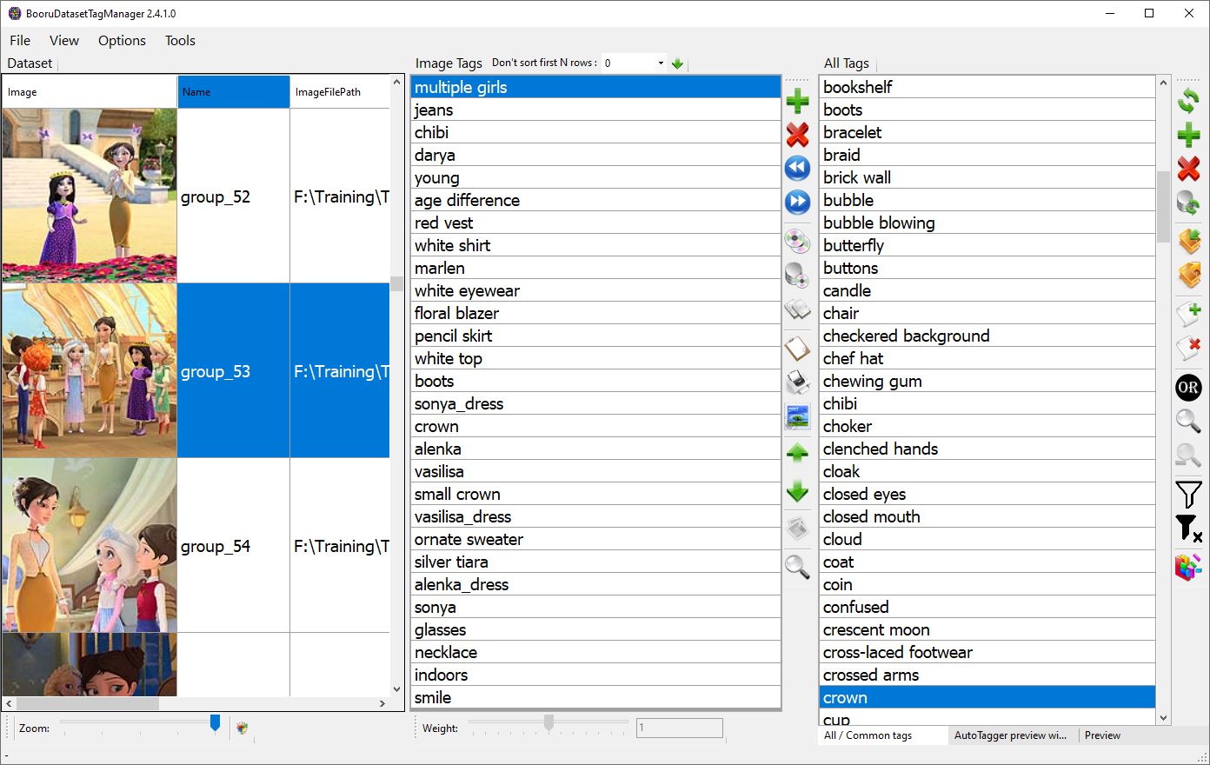Move selected tag up with green arrow
The image size is (1210, 765).
click(797, 453)
